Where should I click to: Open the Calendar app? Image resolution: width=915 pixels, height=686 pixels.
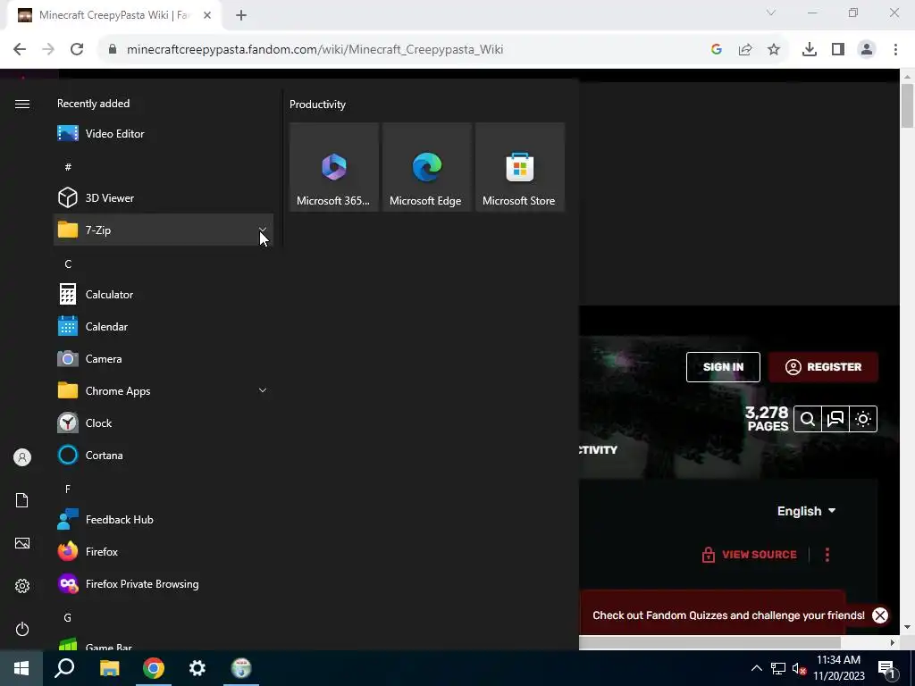[164, 327]
